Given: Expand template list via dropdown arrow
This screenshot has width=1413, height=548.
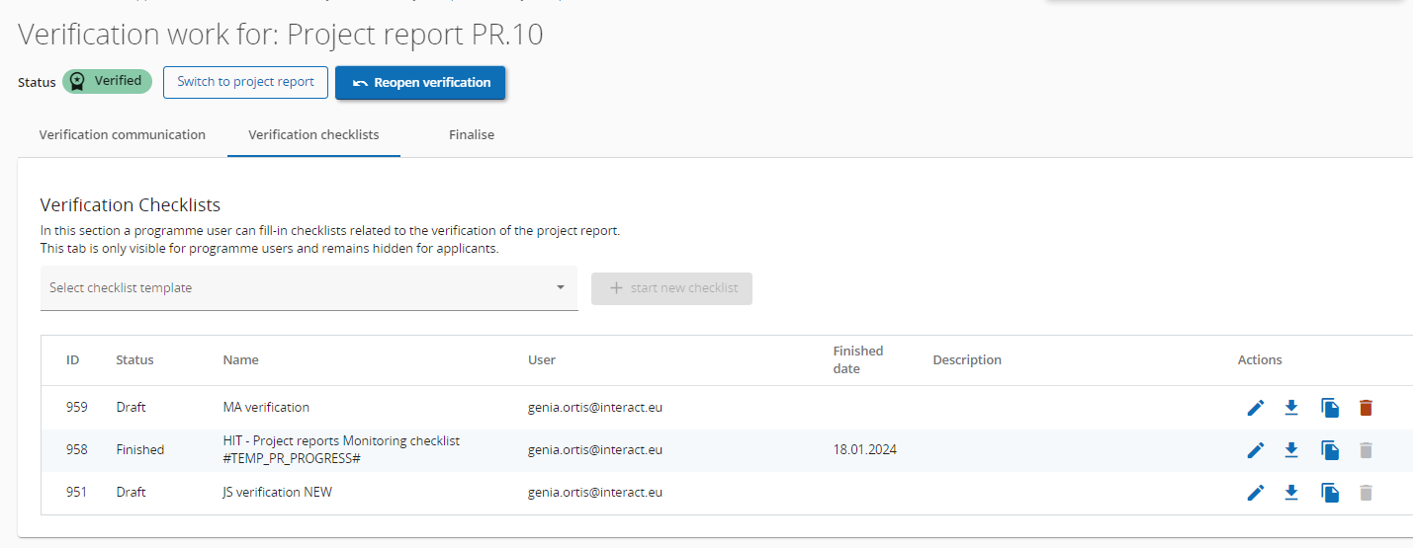Looking at the screenshot, I should (x=560, y=287).
